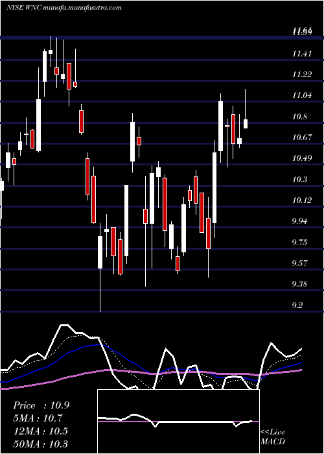Click the 12MA : 10.5 readout

[x=40, y=431]
